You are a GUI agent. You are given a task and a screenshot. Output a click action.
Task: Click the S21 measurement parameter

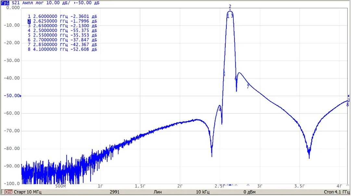tap(16, 3)
